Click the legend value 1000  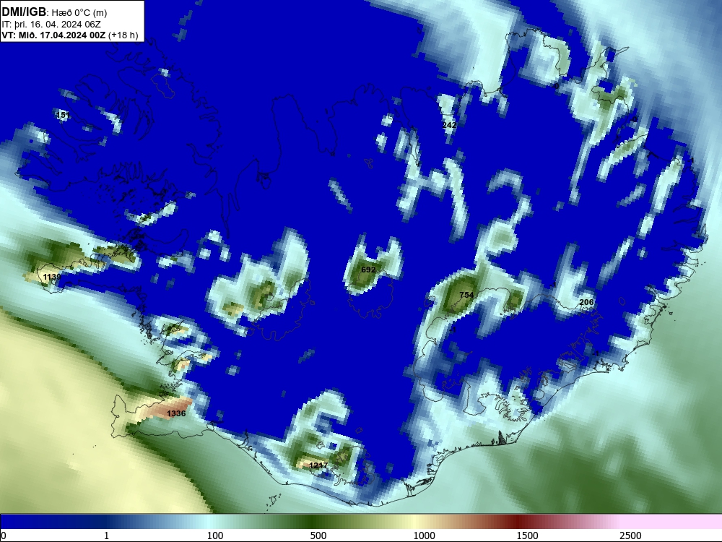pyautogui.click(x=424, y=535)
